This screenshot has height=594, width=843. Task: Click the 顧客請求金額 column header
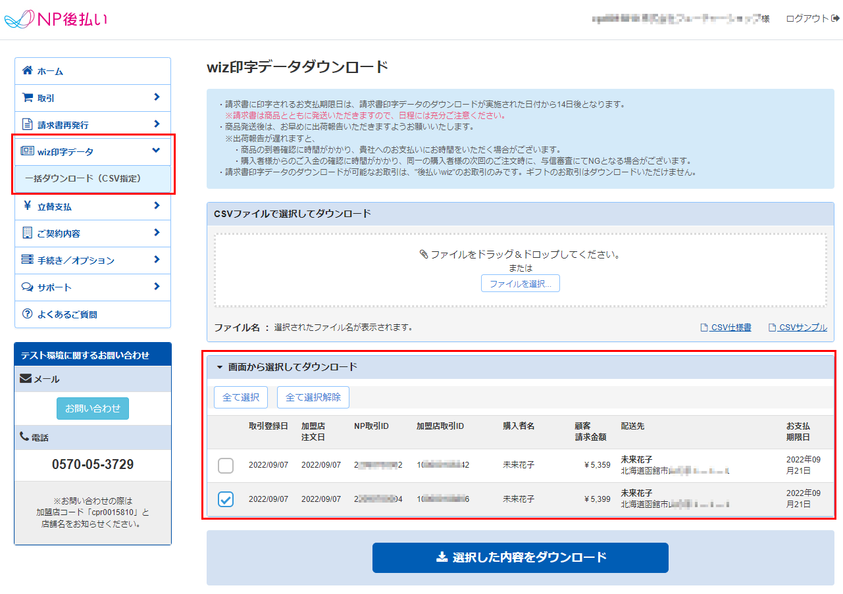click(x=590, y=432)
